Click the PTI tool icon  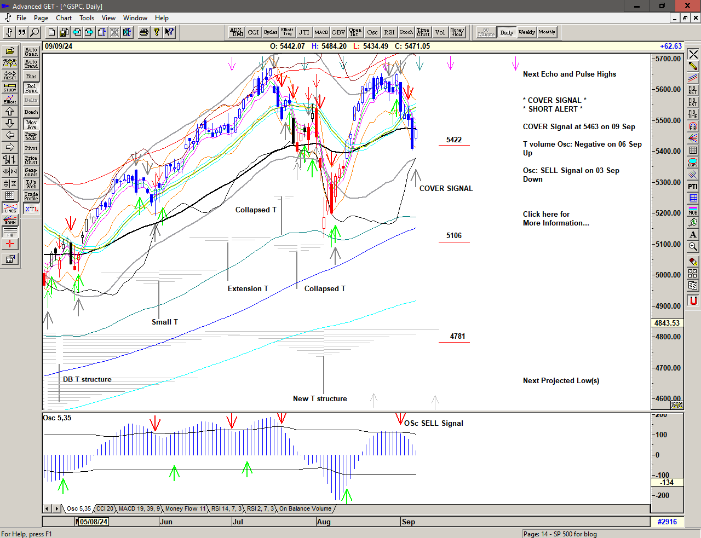(693, 187)
